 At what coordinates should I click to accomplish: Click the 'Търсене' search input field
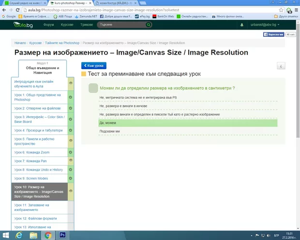[x=121, y=25]
